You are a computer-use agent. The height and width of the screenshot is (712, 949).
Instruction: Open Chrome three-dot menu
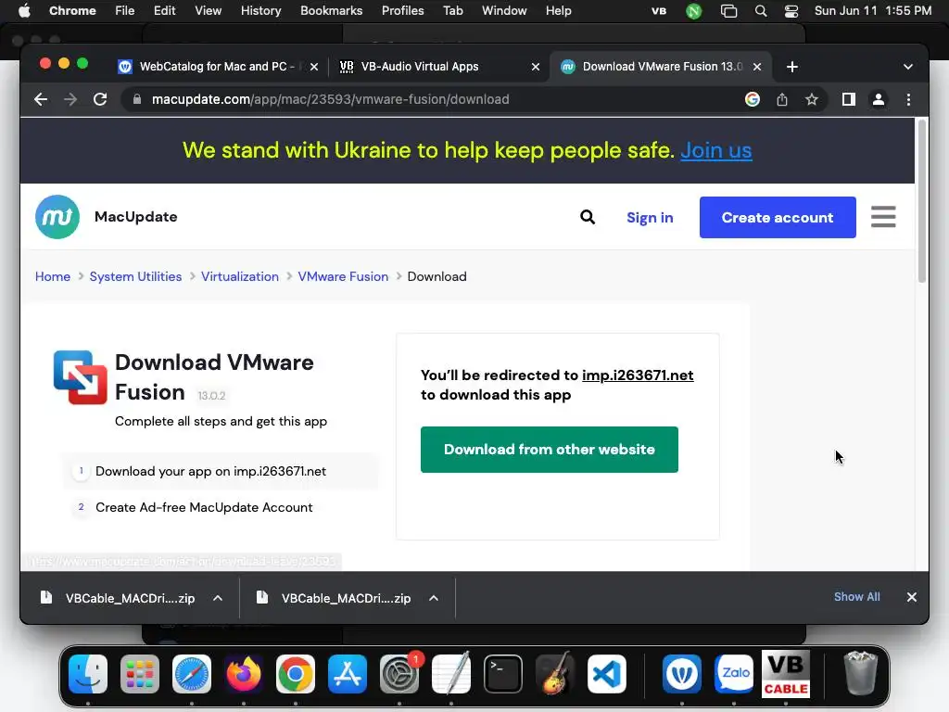(908, 99)
